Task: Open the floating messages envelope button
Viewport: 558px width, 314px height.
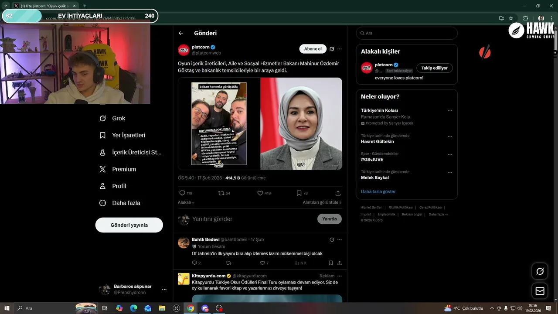Action: click(540, 291)
